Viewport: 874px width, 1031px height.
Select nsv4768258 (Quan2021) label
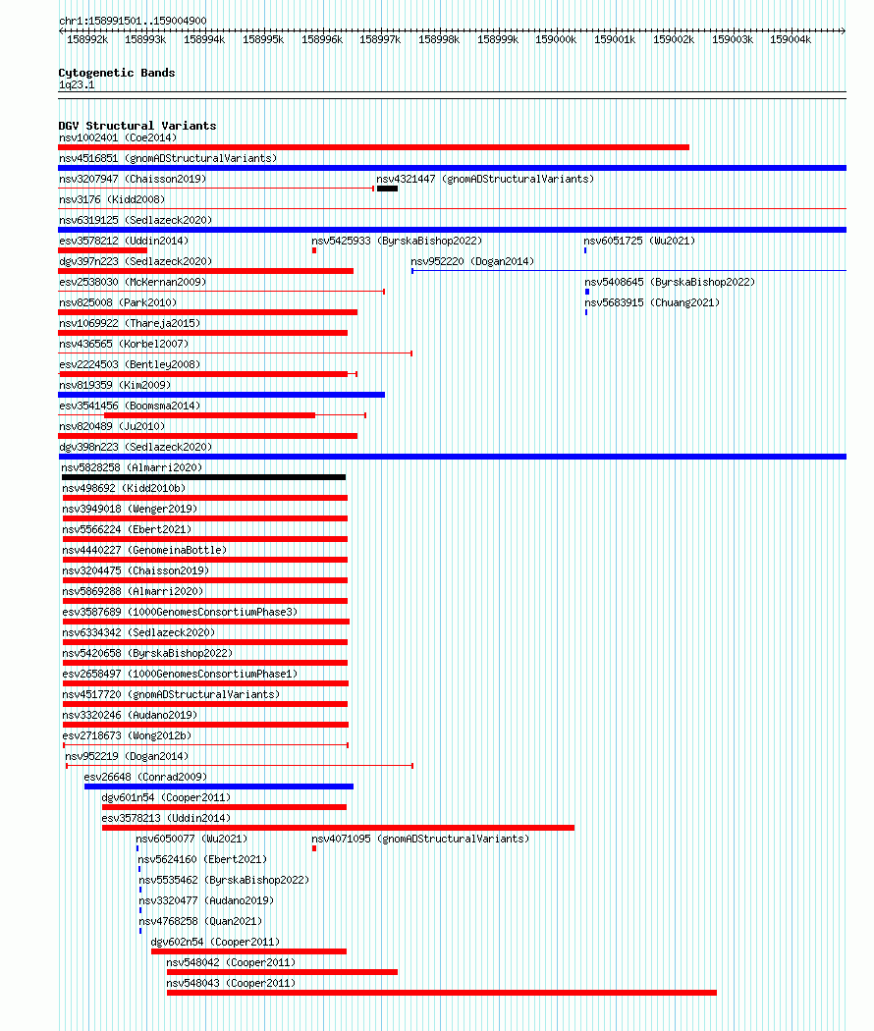(x=200, y=921)
